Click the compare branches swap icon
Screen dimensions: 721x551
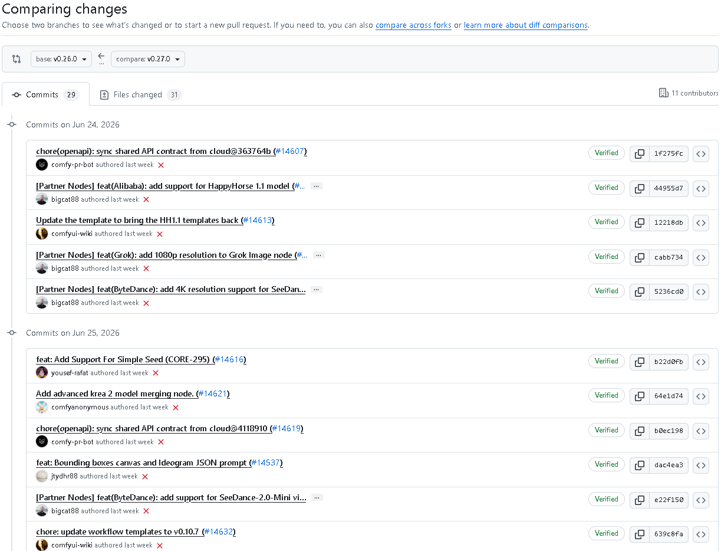(x=17, y=59)
